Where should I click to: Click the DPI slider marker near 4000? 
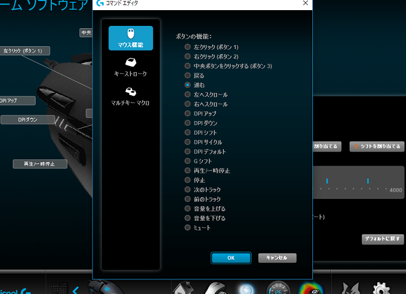click(368, 181)
